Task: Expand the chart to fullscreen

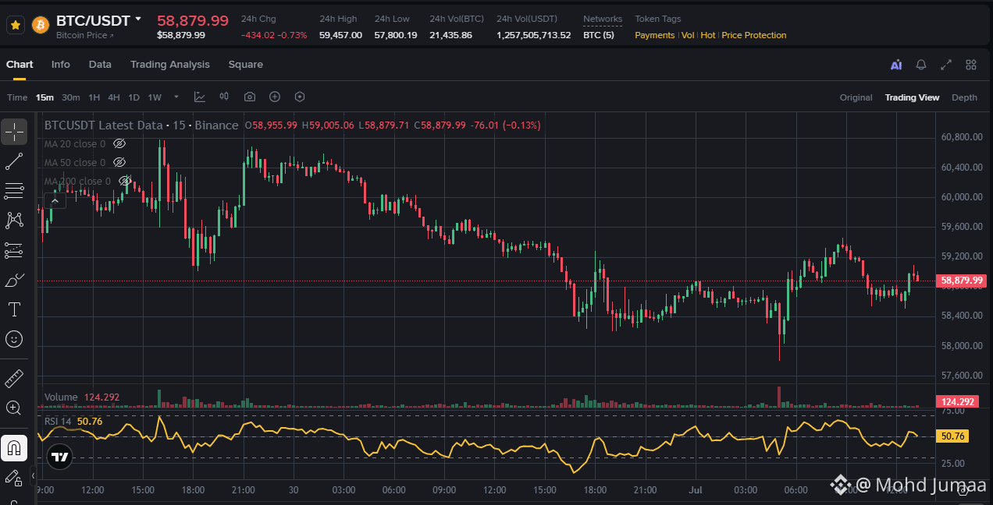Action: pyautogui.click(x=946, y=65)
